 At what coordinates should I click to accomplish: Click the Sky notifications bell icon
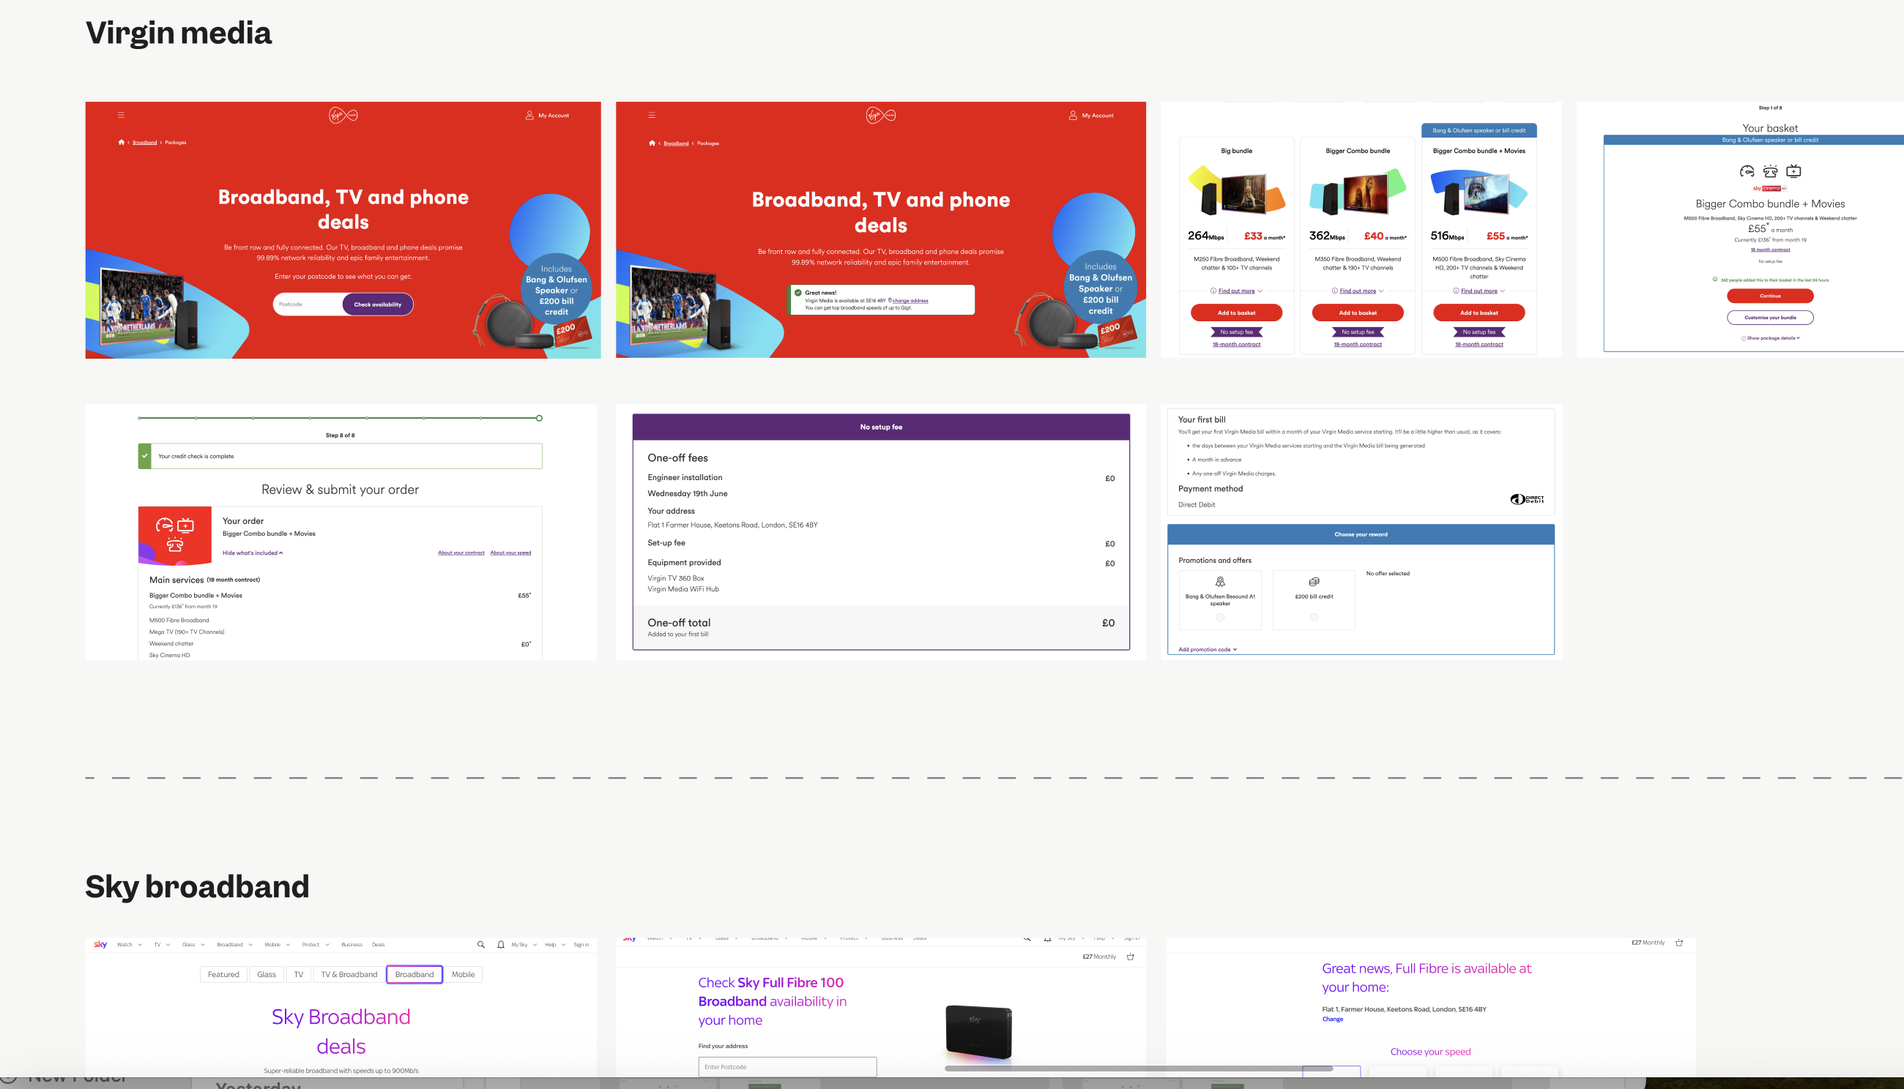[501, 945]
